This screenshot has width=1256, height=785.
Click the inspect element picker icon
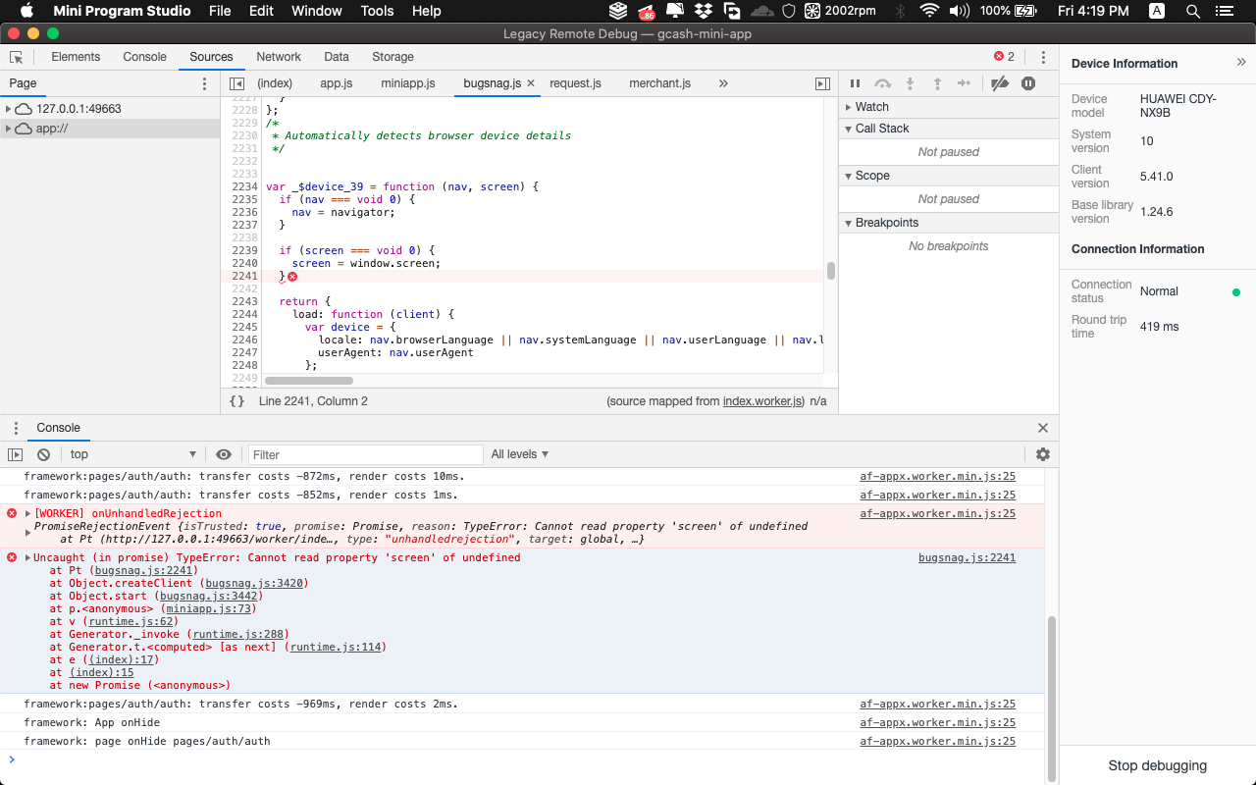(x=17, y=57)
